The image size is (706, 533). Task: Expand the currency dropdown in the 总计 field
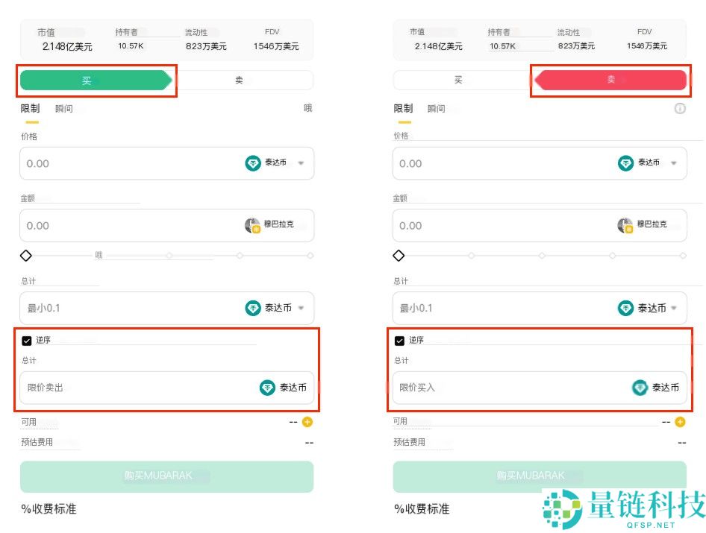point(302,308)
